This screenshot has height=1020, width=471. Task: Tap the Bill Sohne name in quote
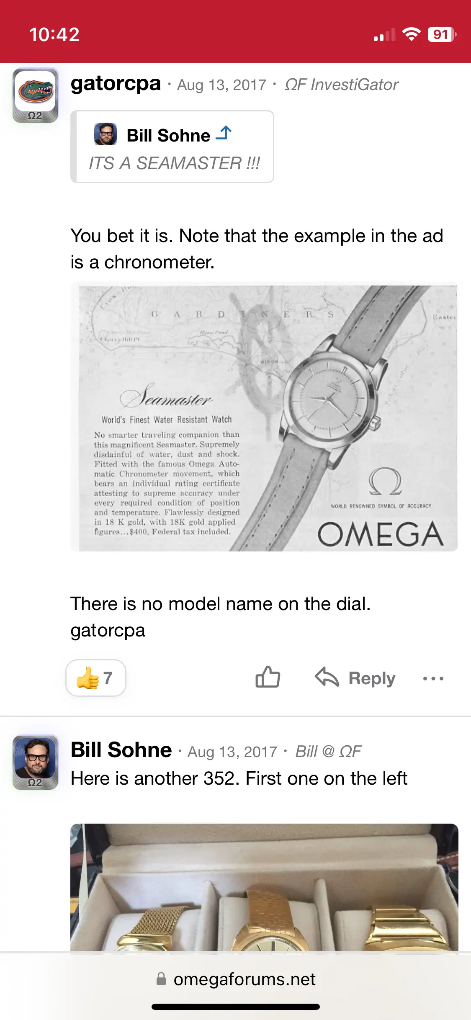(x=168, y=135)
